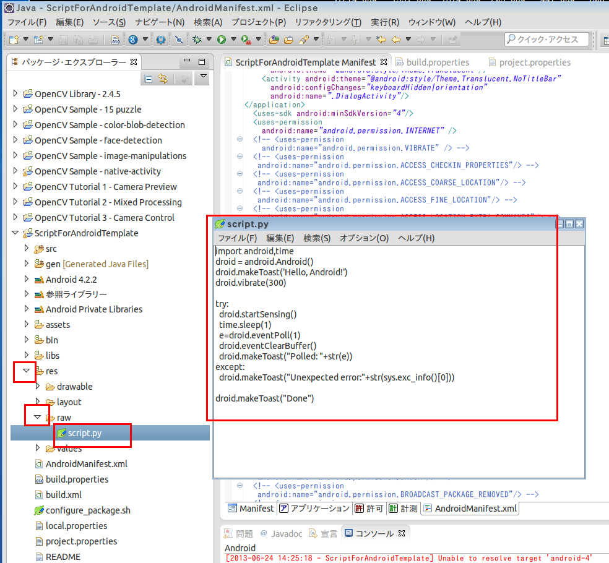Open the 編集(E) menu in Eclipse
609x563 pixels.
70,22
